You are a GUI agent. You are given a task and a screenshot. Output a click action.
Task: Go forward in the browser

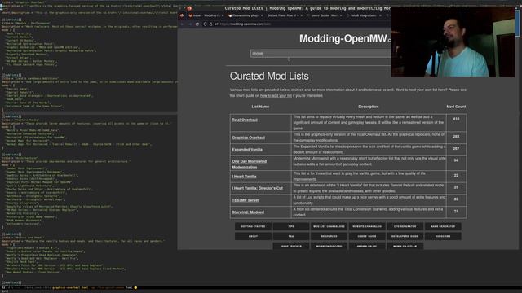coord(190,24)
